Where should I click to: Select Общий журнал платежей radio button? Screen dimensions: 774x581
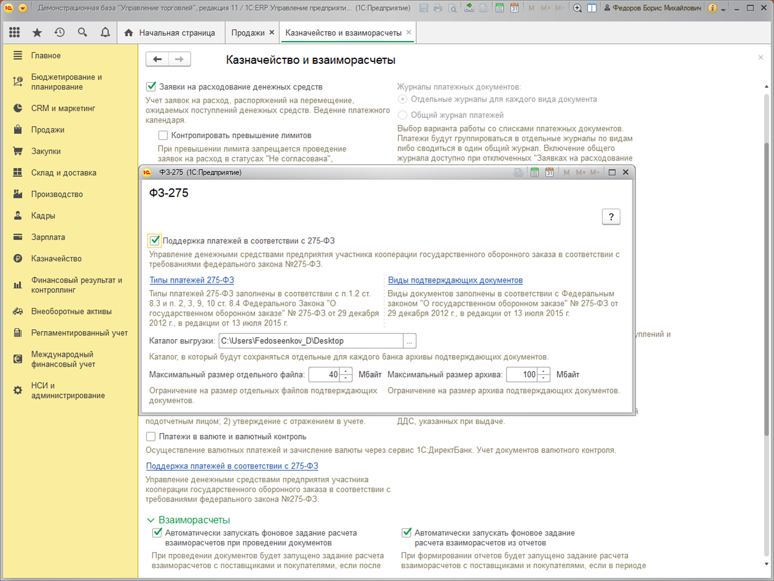(403, 115)
